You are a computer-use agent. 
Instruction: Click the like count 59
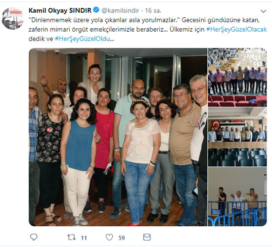pos(122,238)
